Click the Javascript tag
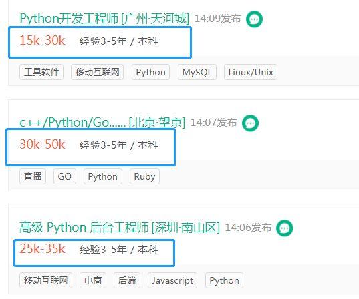 tap(172, 280)
